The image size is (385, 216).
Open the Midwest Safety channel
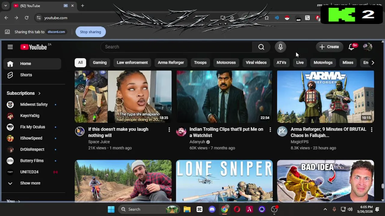tap(32, 104)
